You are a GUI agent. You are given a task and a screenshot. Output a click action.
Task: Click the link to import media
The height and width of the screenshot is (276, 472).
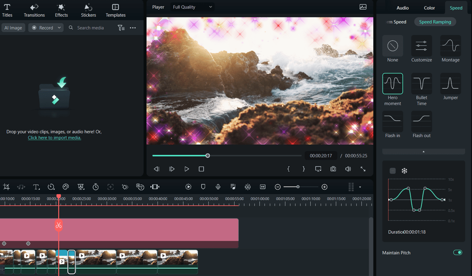coord(55,137)
